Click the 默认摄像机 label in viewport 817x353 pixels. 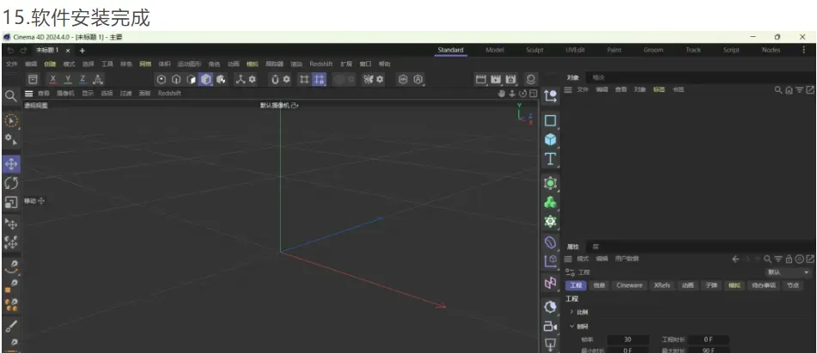pos(277,105)
